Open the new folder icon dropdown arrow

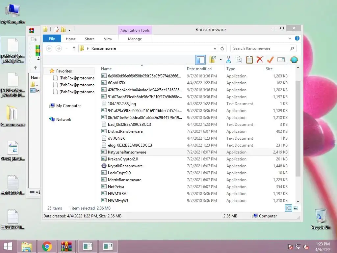pos(220,60)
